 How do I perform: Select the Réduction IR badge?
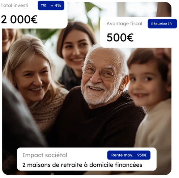click(x=162, y=24)
